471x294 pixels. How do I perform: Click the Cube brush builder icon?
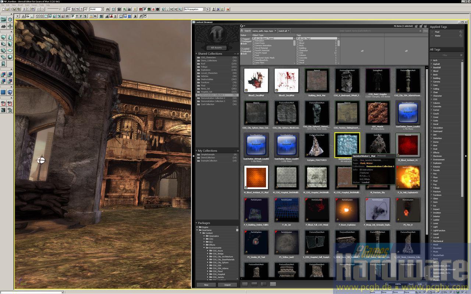[x=3, y=37]
